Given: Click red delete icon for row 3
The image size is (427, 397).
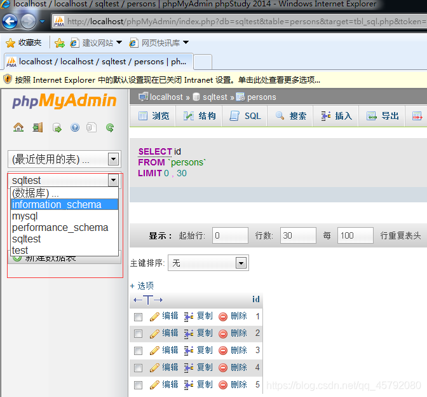Looking at the screenshot, I should 223,351.
